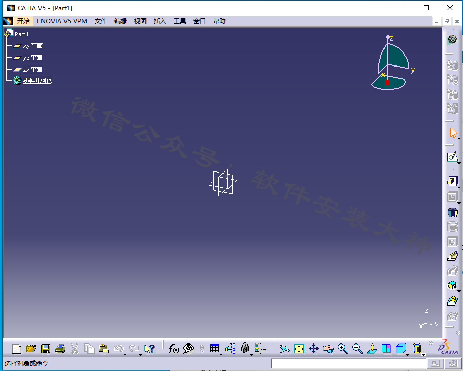This screenshot has height=371, width=463.
Task: Open the ENOVIA V5 VPM menu
Action: (62, 21)
